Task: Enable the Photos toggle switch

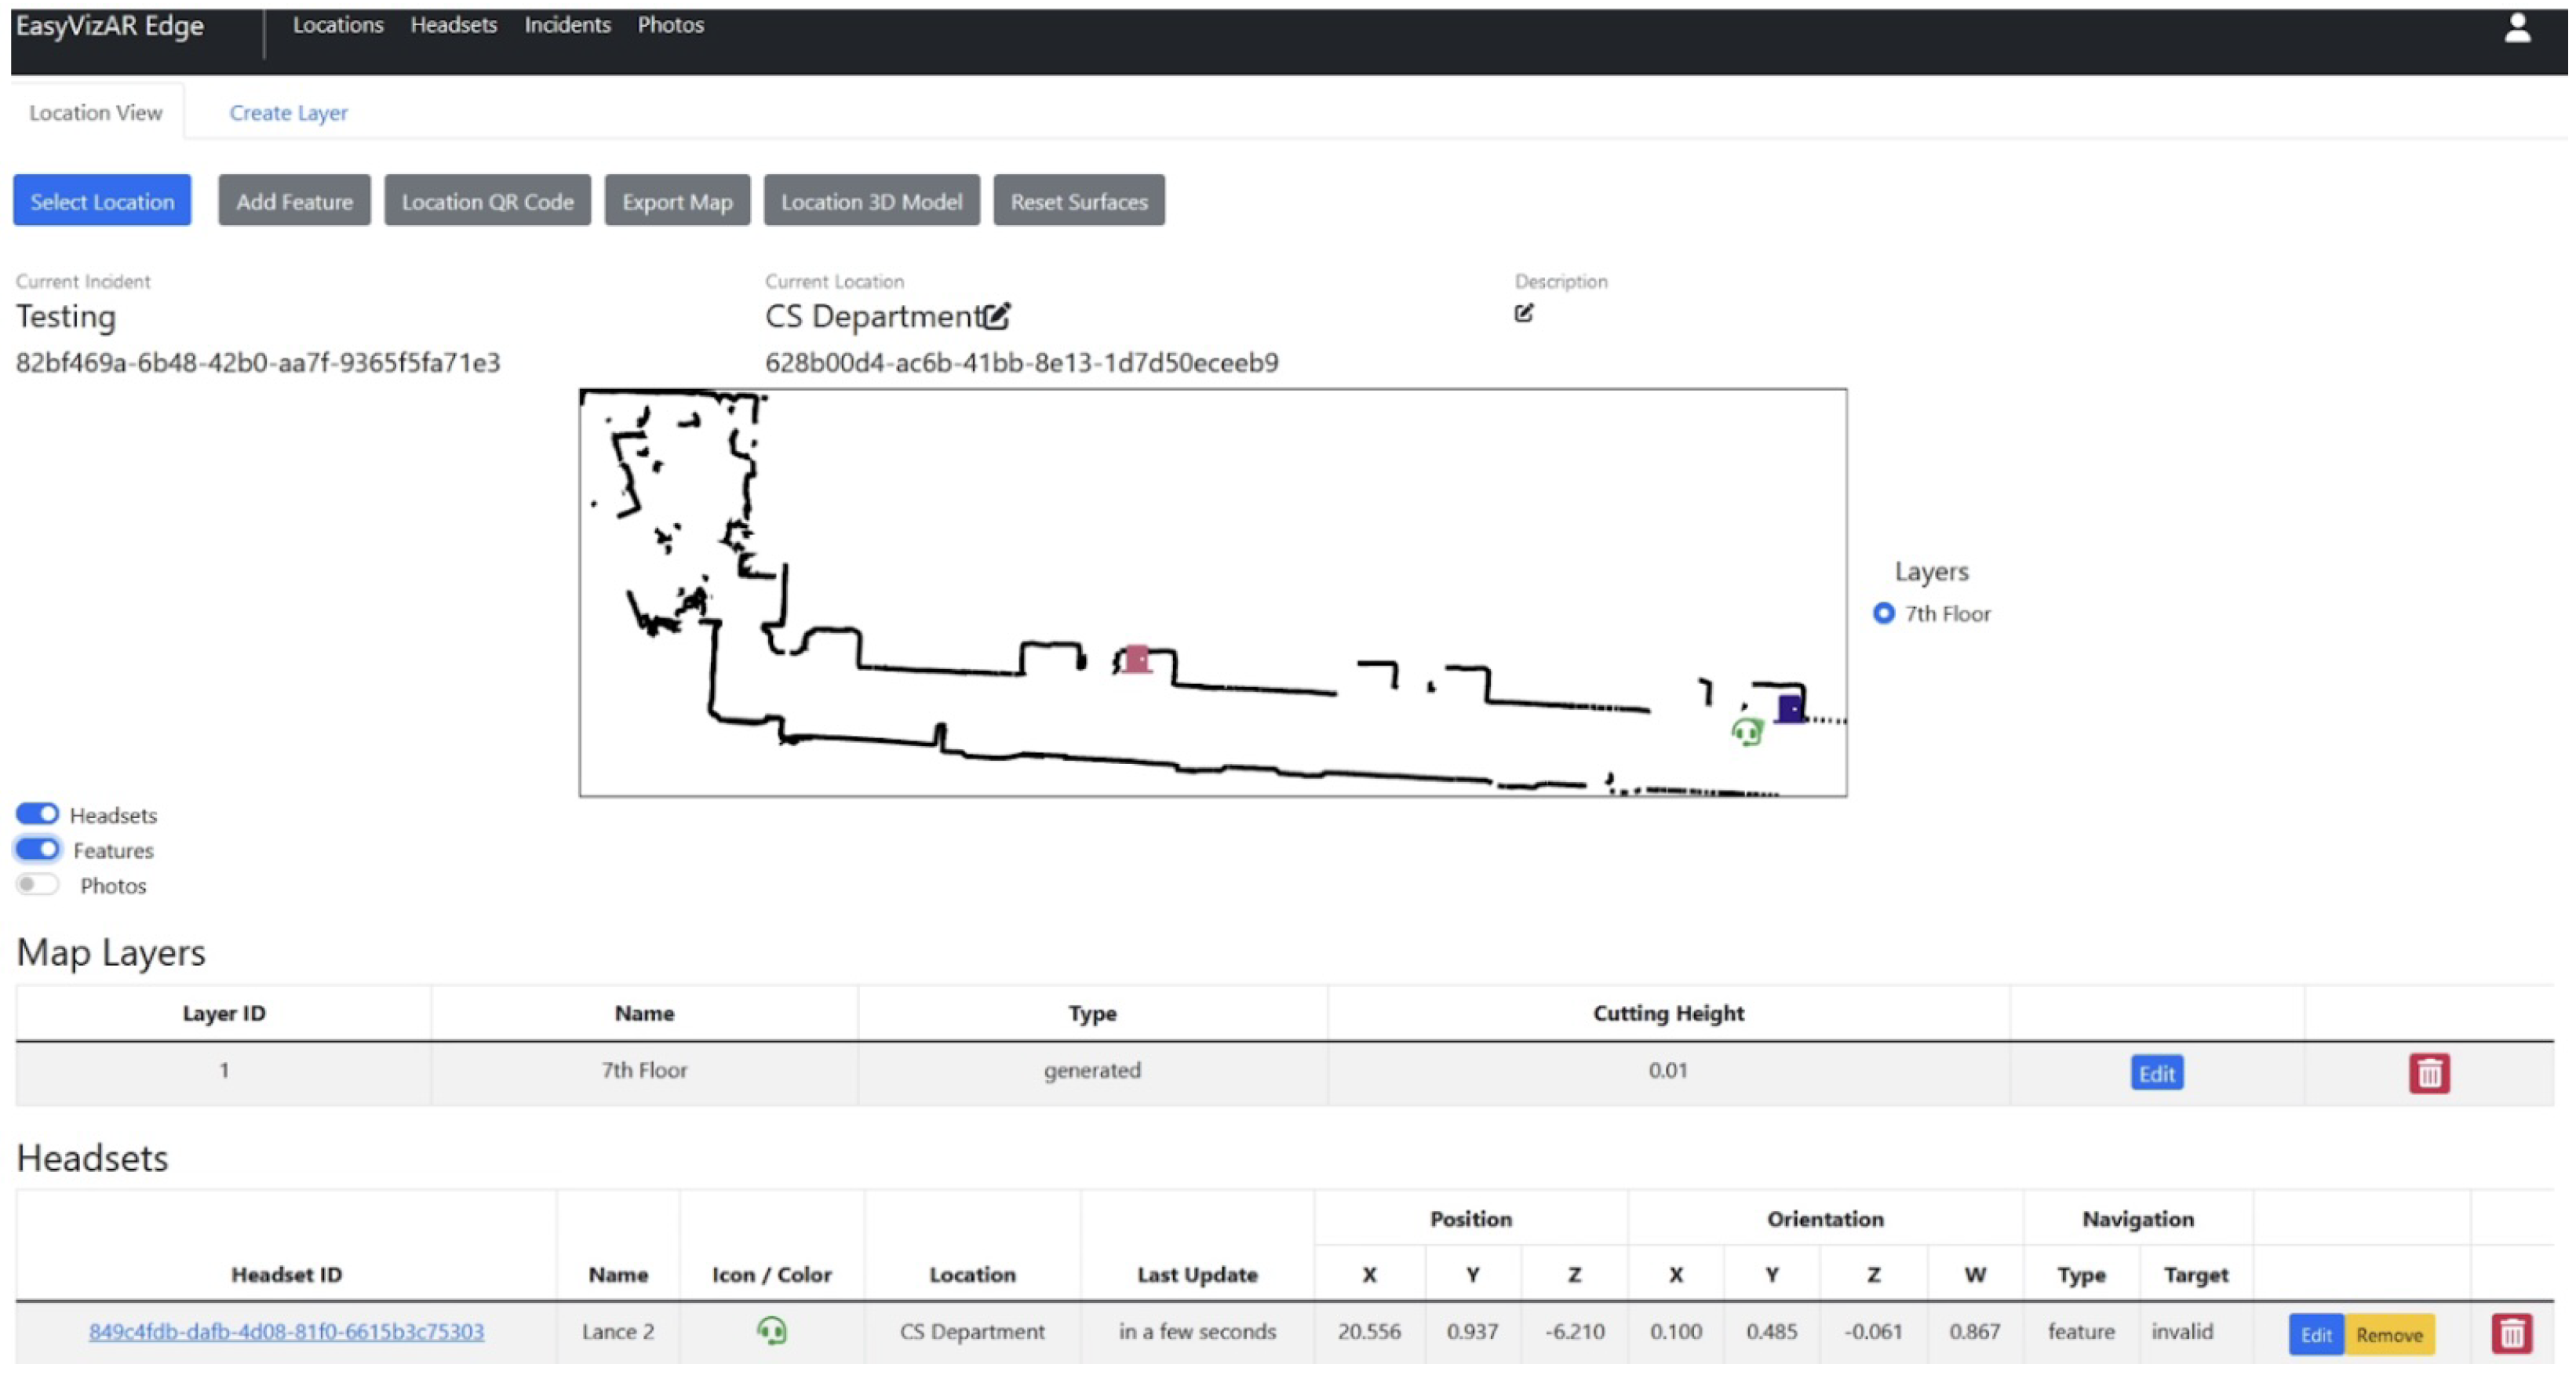Action: tap(38, 884)
